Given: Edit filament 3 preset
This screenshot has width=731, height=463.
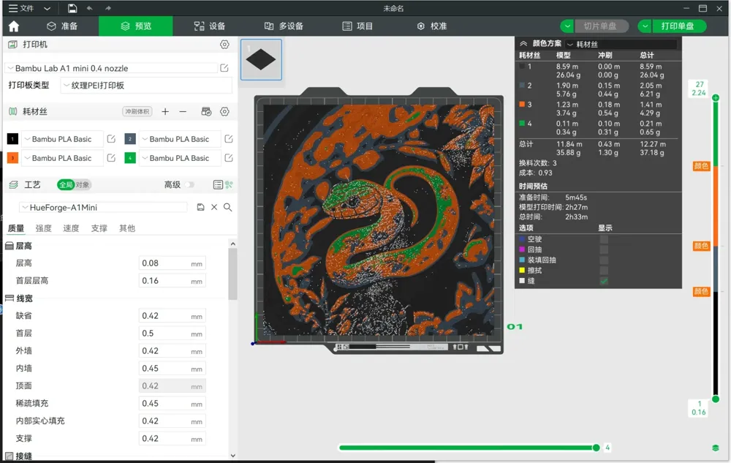Looking at the screenshot, I should point(111,158).
